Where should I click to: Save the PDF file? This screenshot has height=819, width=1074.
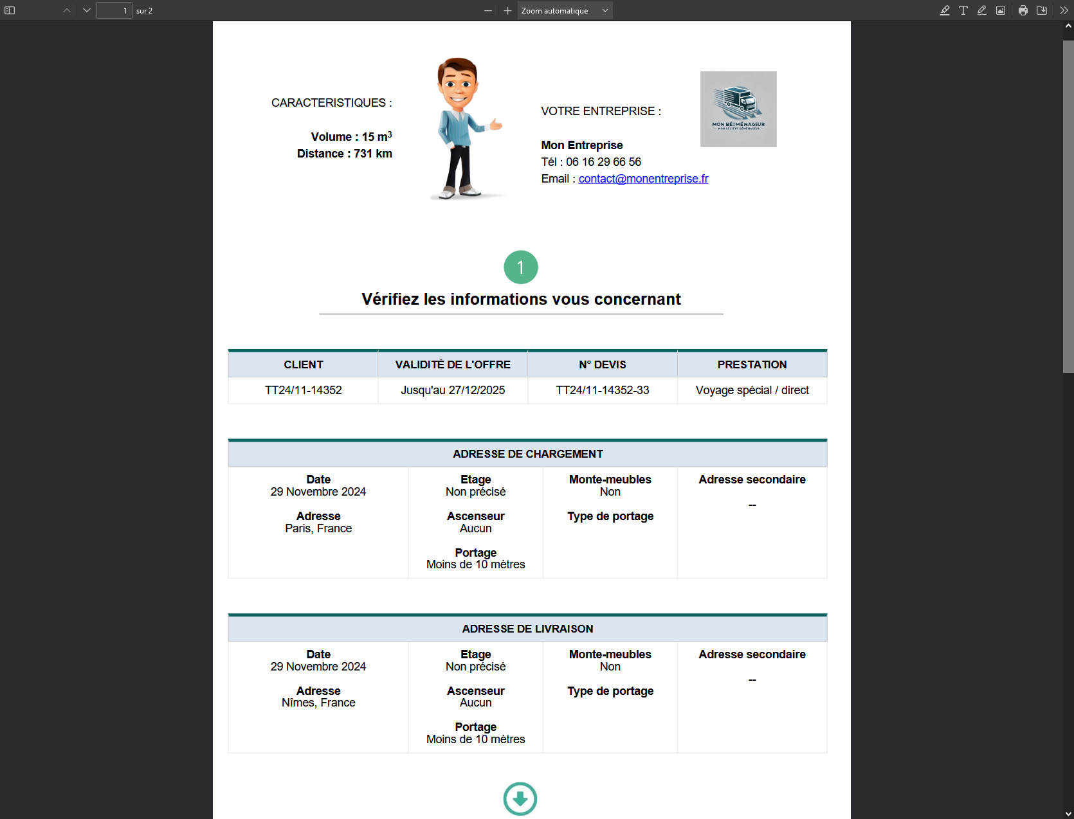pyautogui.click(x=1042, y=10)
